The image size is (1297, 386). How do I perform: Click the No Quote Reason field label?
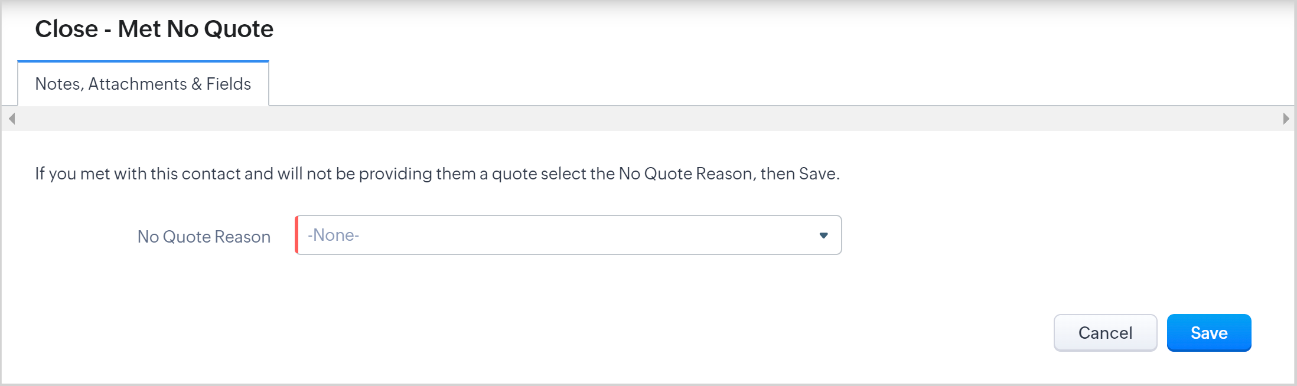(x=204, y=237)
